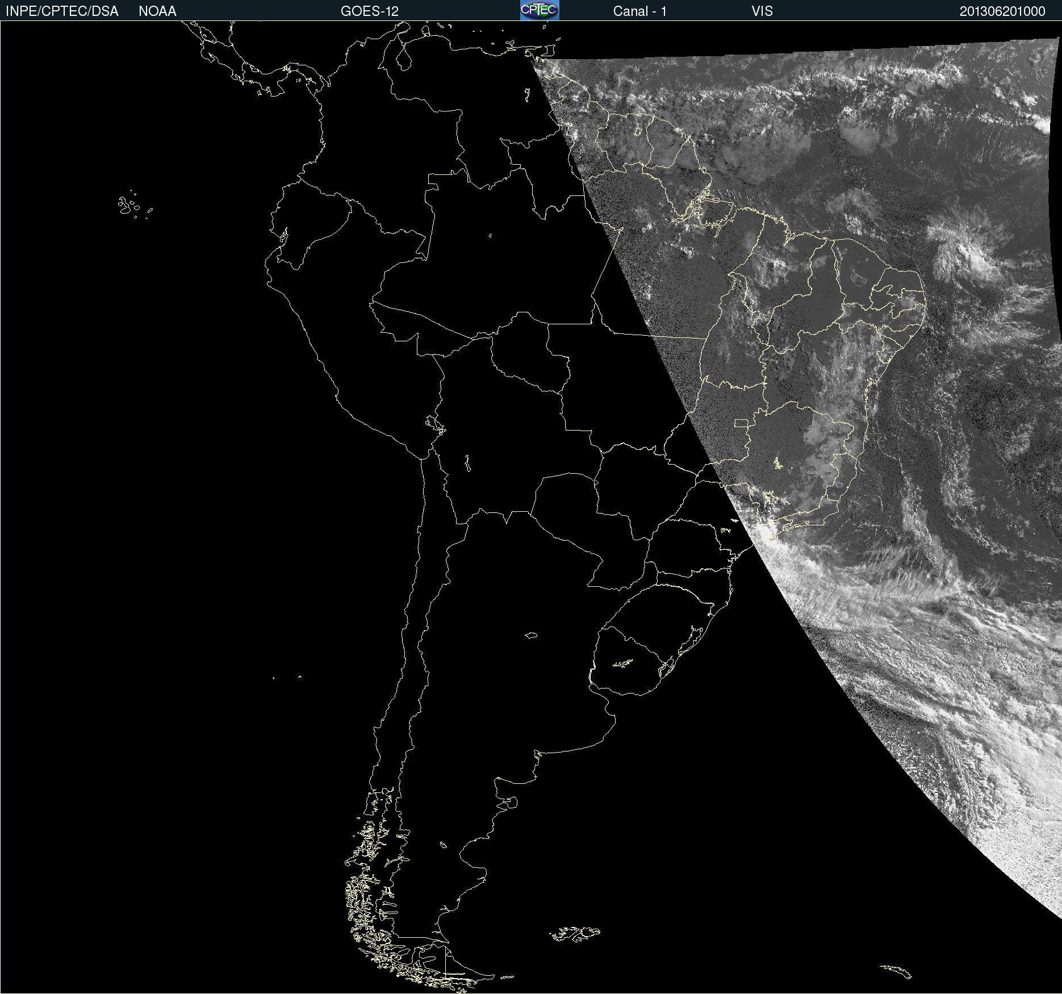Click the VIS channel label
Image resolution: width=1062 pixels, height=994 pixels.
[x=762, y=11]
